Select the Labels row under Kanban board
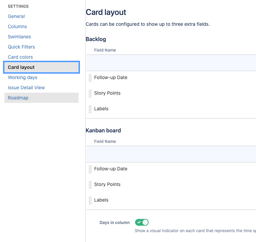The width and height of the screenshot is (256, 242). click(x=171, y=200)
